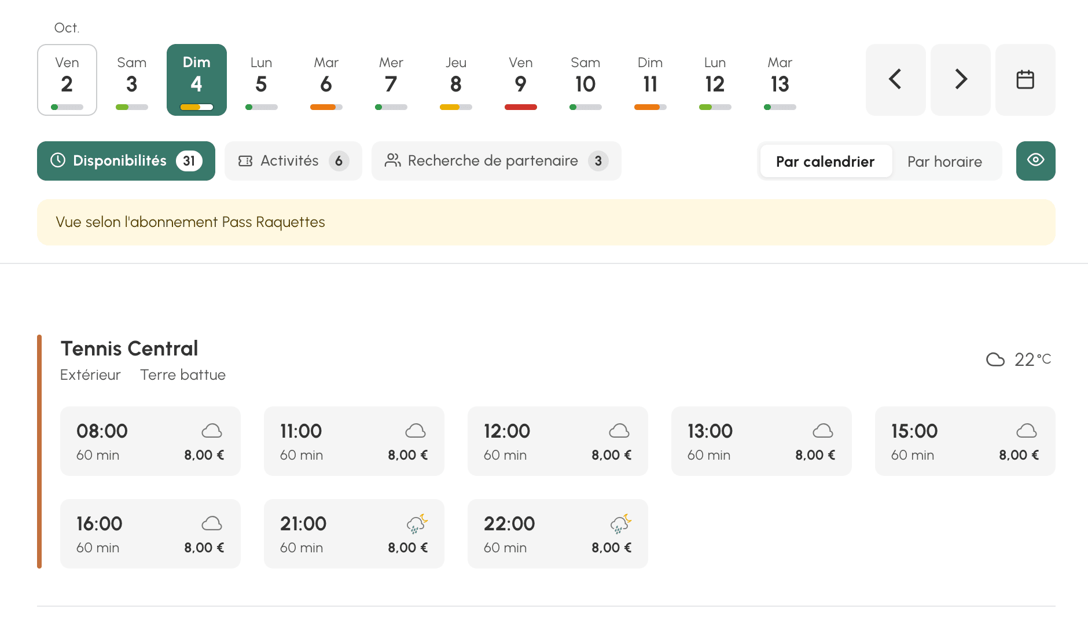Select Saturday 3 October
Viewport: 1088px width, 638px height.
tap(132, 80)
